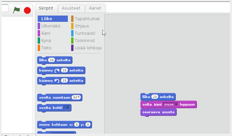232x136 pixels.
Task: Select the Ääni category color swatch
Action: tap(39, 33)
